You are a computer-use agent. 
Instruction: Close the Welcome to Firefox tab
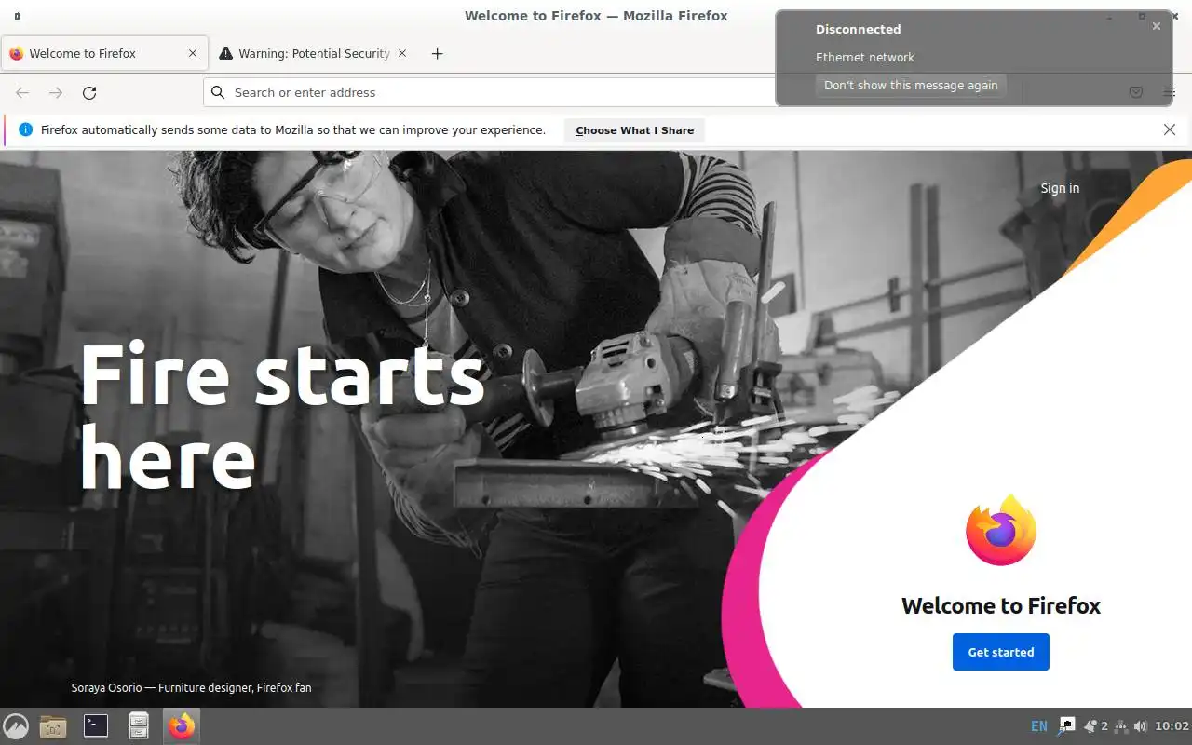[193, 53]
